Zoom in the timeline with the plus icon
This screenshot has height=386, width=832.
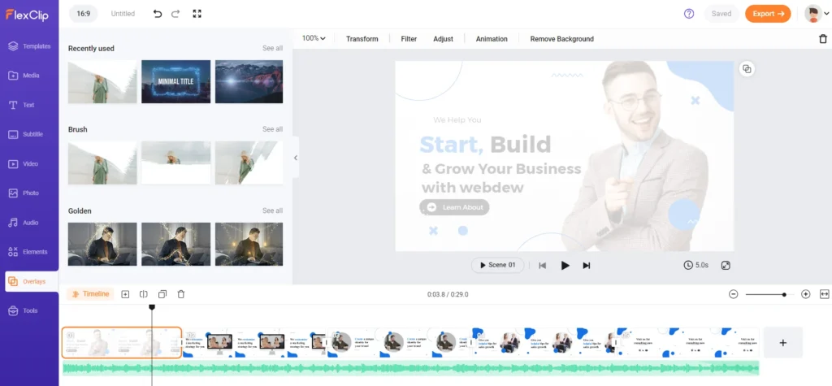click(x=805, y=294)
